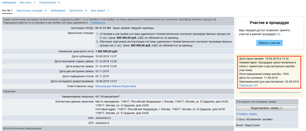The width and height of the screenshot is (306, 131).
Task: Open the Разъяснения - 0 tab
Action: (x=50, y=3)
